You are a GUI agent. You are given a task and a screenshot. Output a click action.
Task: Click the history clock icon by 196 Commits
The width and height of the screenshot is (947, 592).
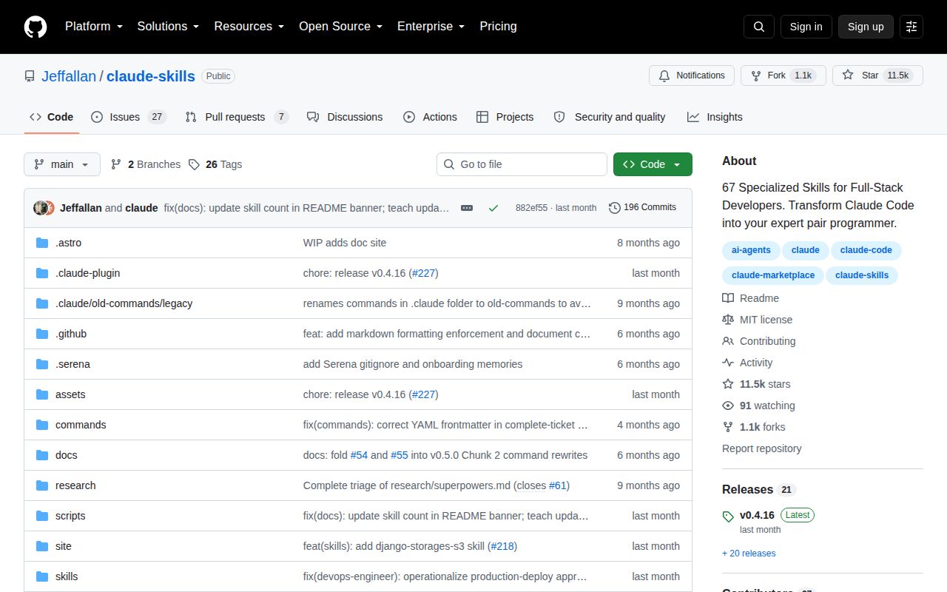click(614, 208)
